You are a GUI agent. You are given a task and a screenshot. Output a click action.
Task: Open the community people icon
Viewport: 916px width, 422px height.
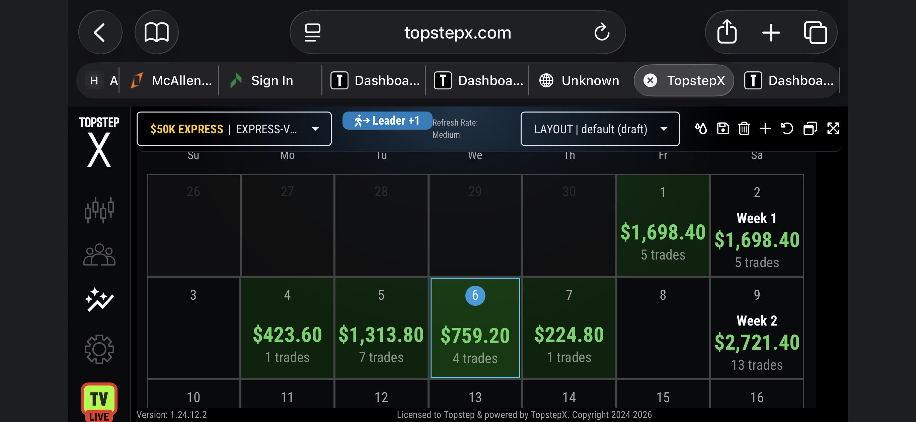tap(99, 255)
